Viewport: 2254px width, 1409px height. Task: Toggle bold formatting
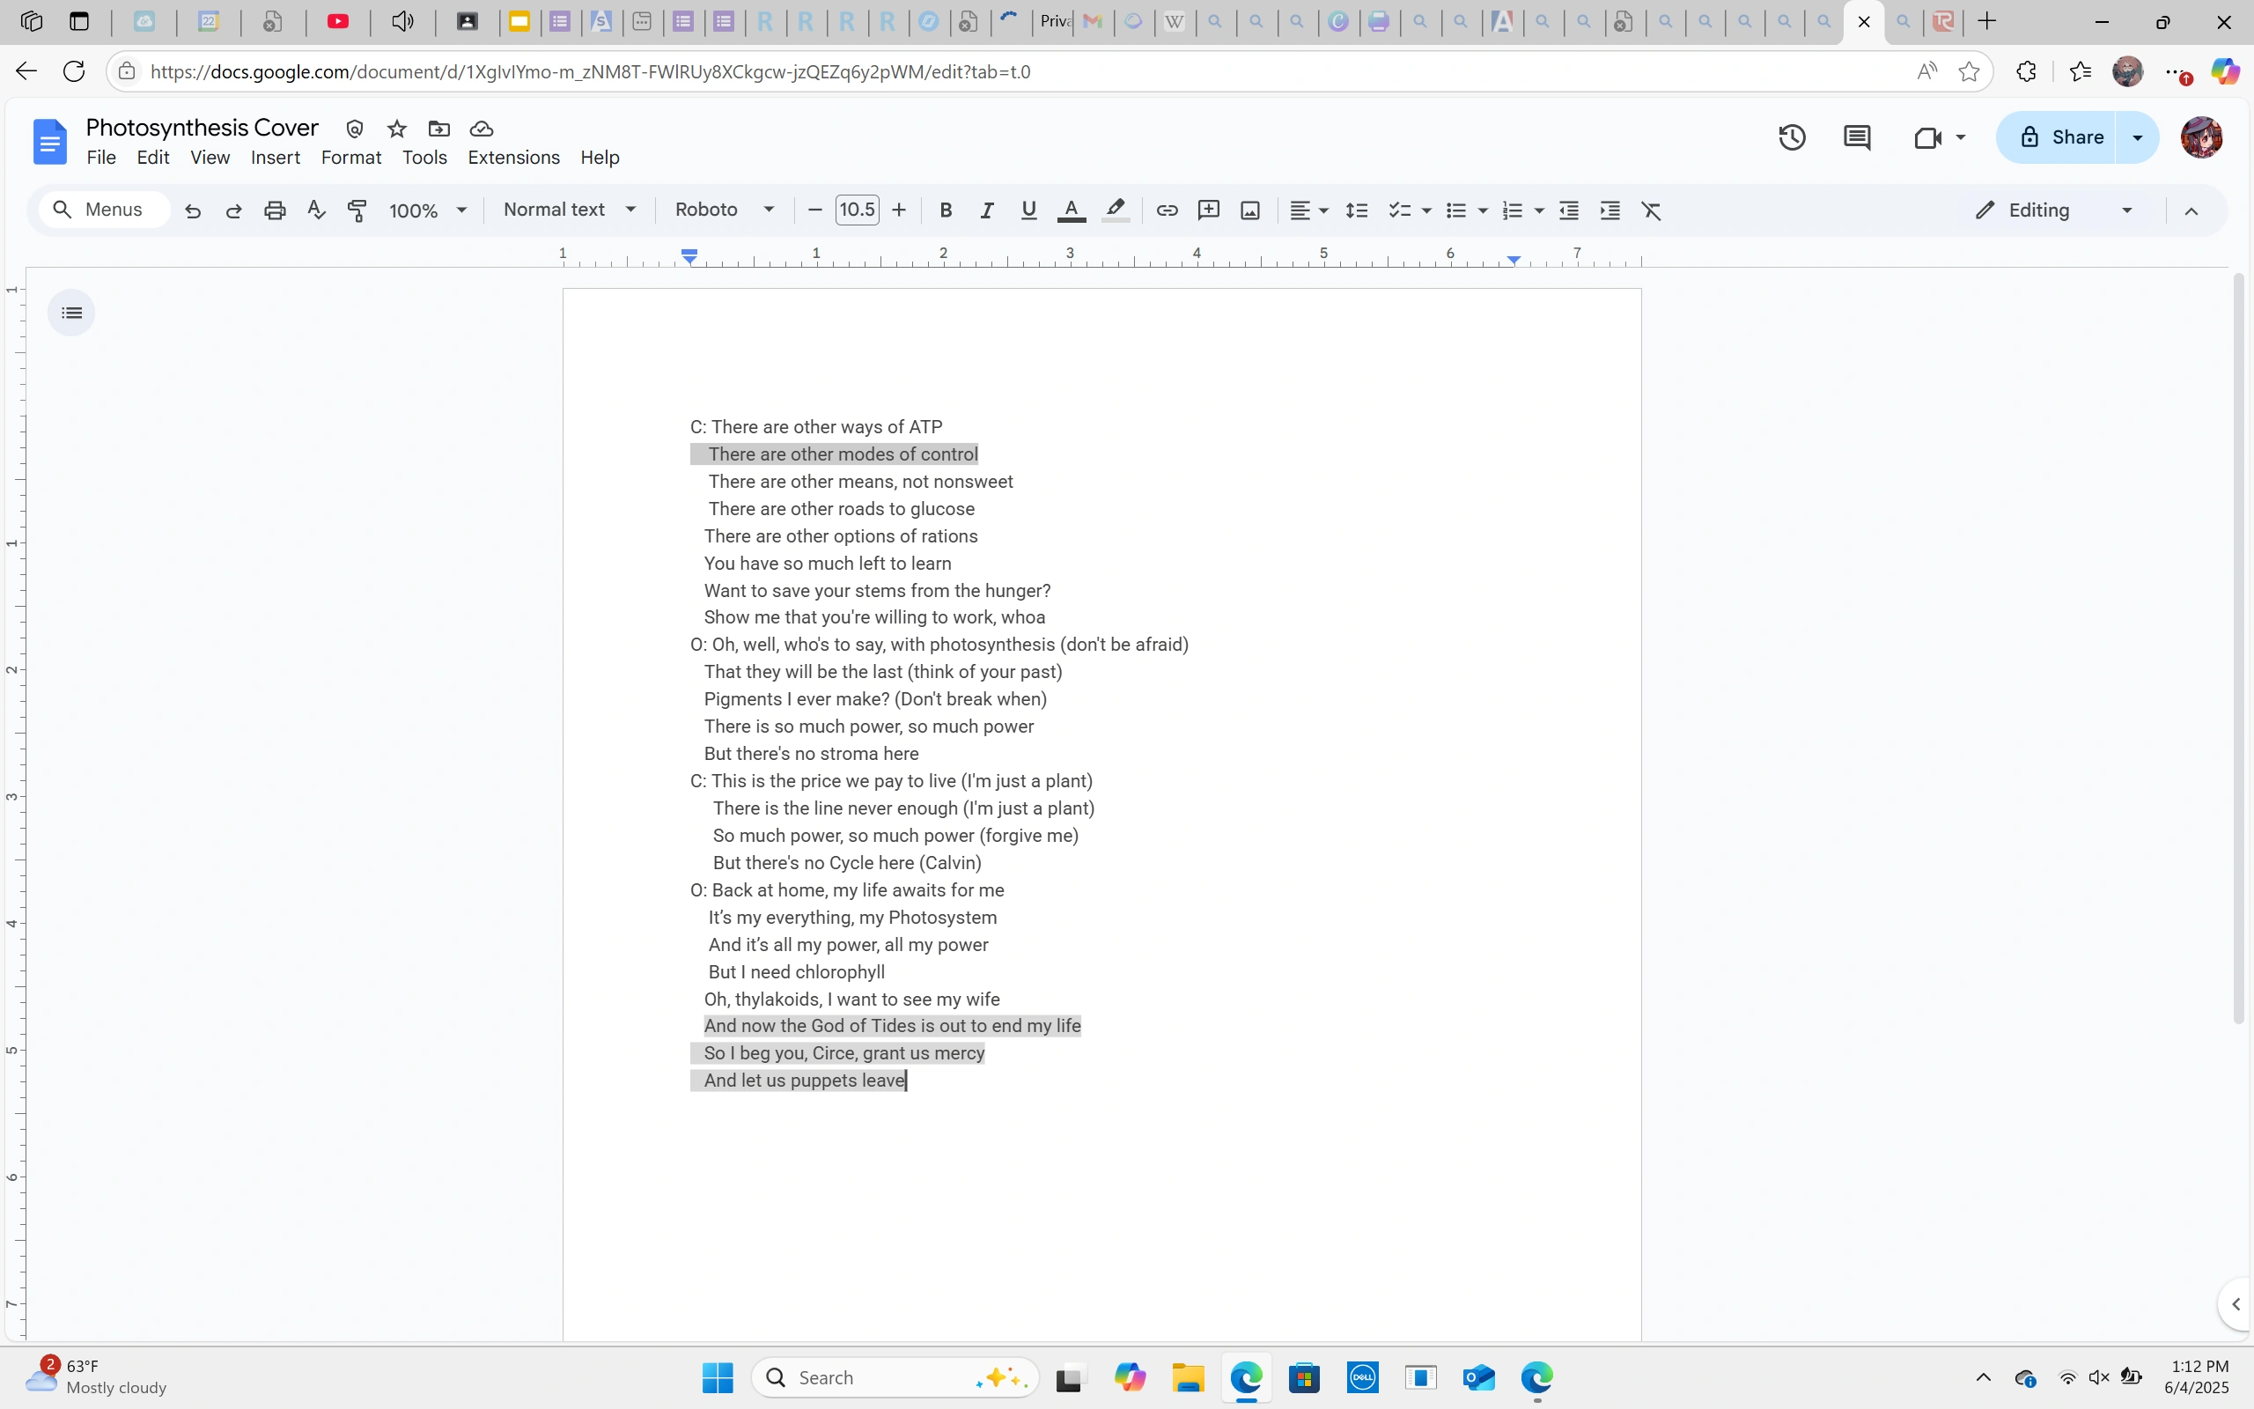pyautogui.click(x=946, y=210)
